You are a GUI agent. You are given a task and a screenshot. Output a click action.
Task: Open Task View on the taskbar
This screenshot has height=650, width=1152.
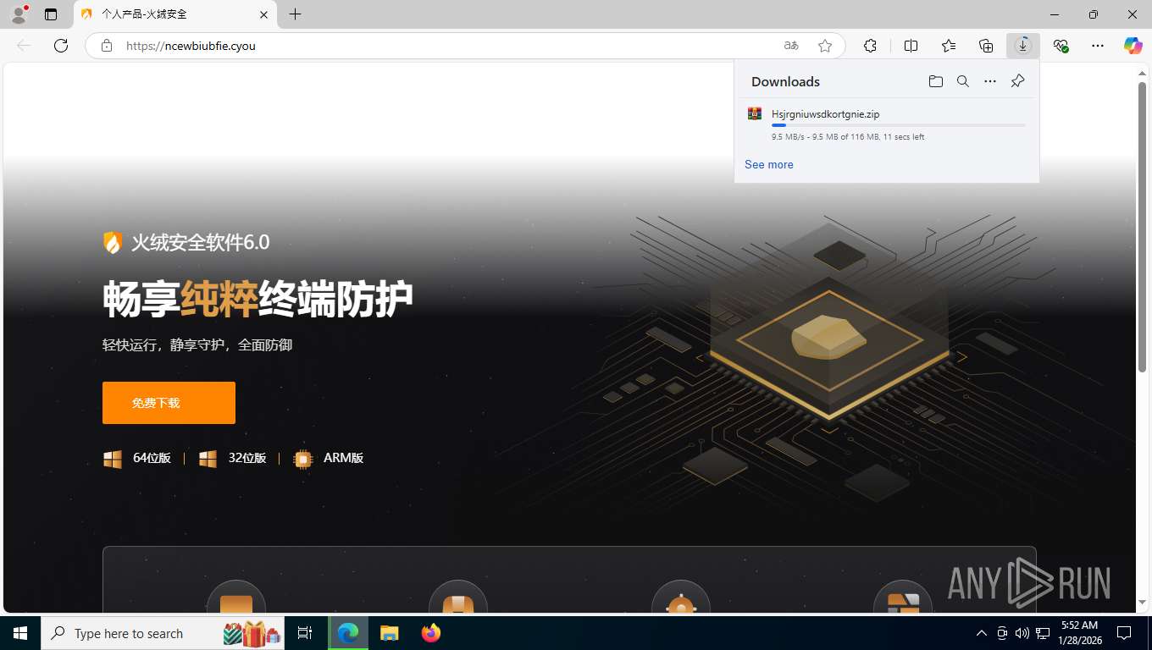click(305, 633)
